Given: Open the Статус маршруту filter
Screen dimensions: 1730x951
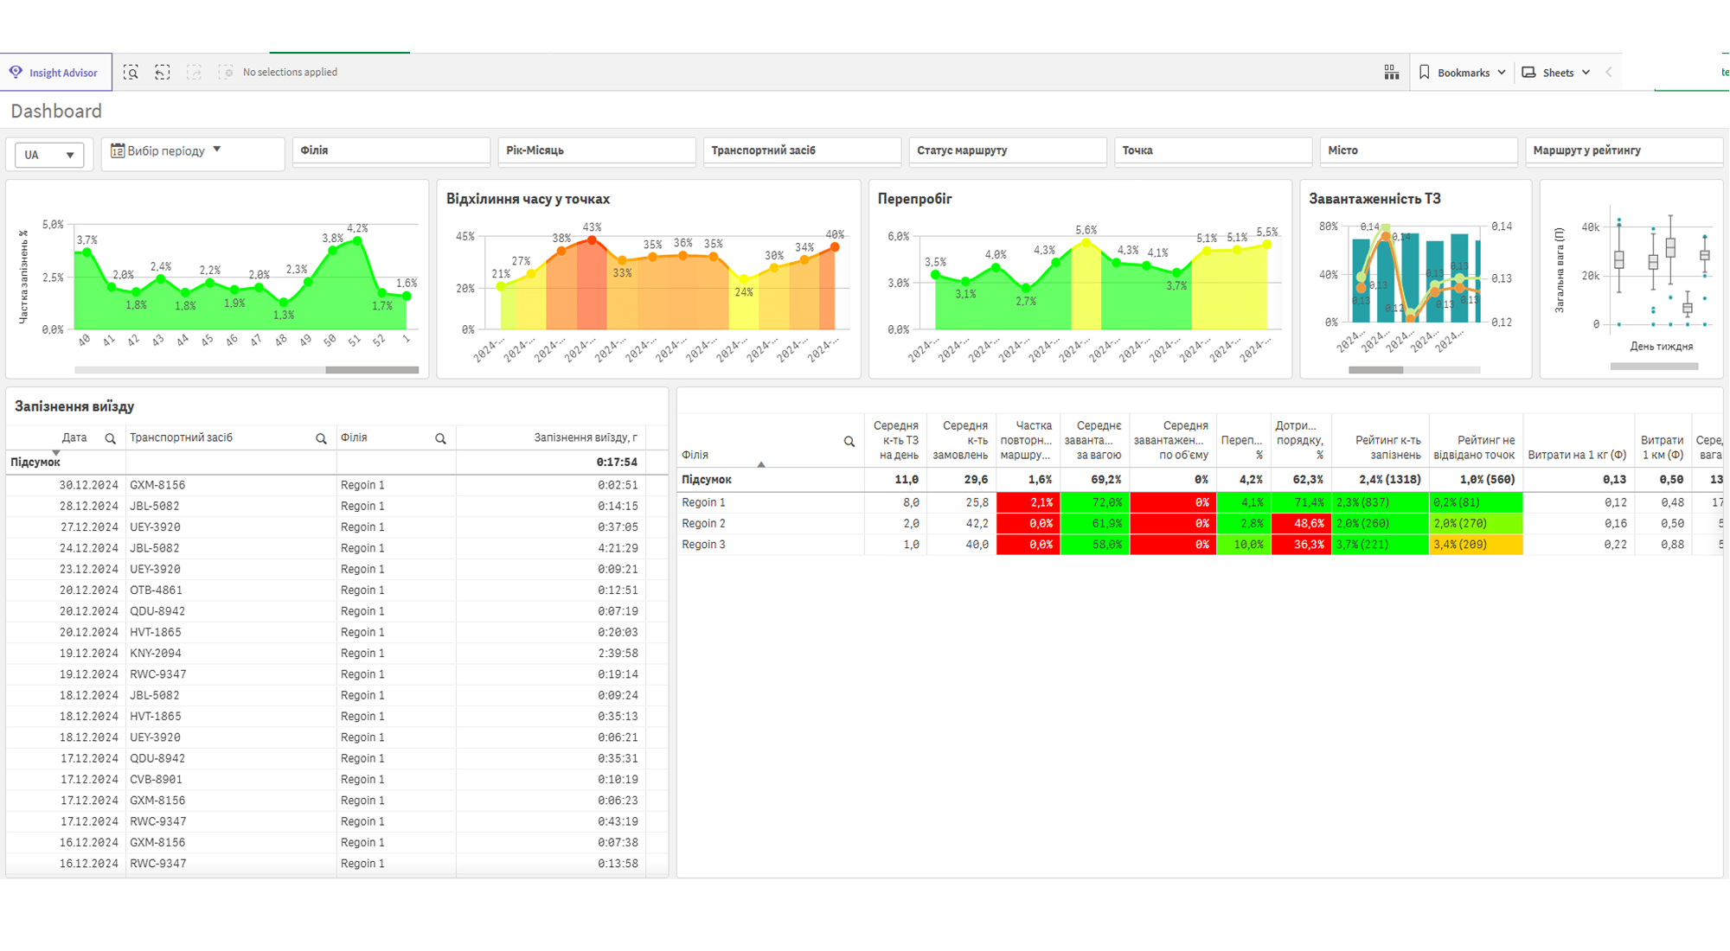Looking at the screenshot, I should tap(1008, 150).
